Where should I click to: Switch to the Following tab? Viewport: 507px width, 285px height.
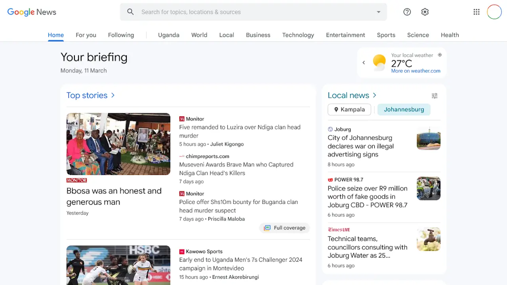pos(121,35)
